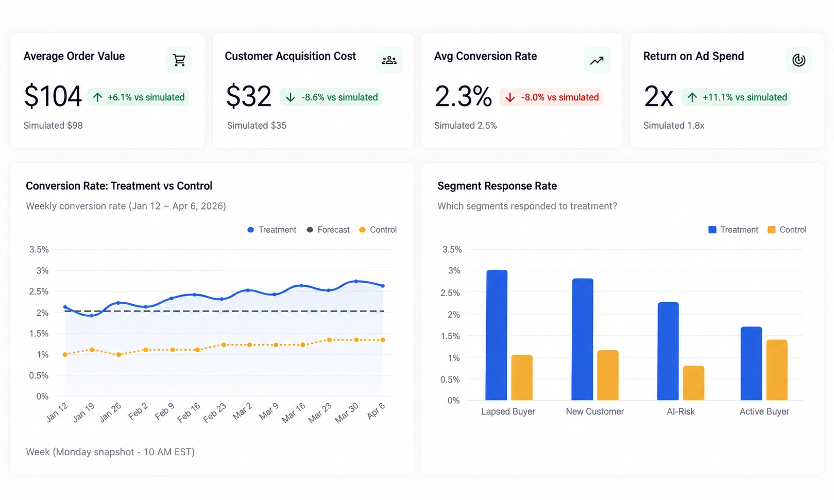This screenshot has width=834, height=500.
Task: Click the "Weekly conversion rate (Jan 12 ~ Apr 6, 2026)" subtitle
Action: 126,206
